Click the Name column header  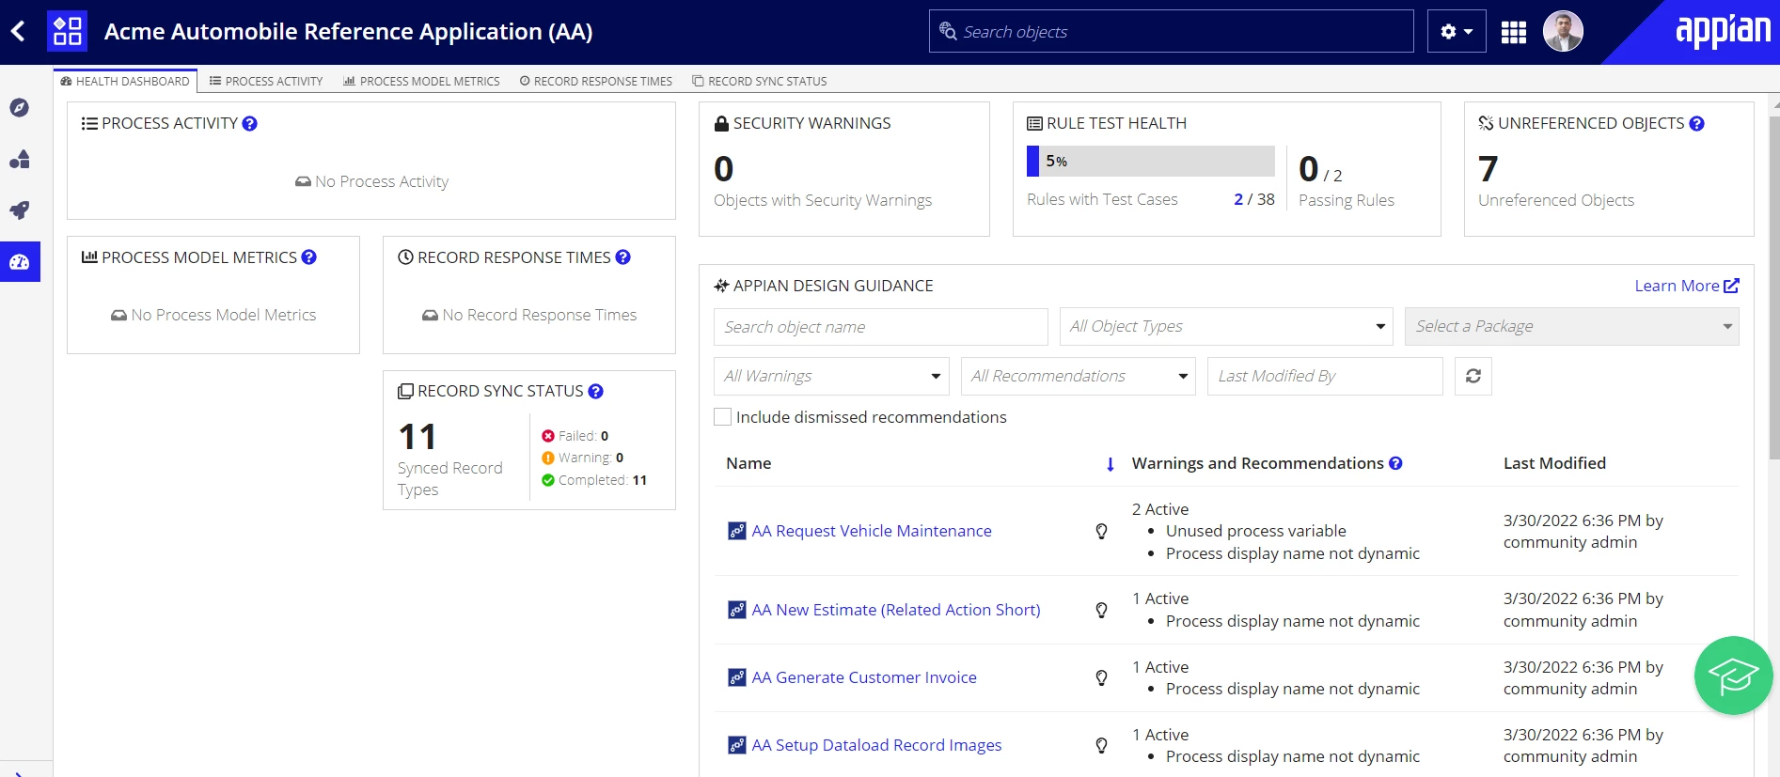click(748, 463)
